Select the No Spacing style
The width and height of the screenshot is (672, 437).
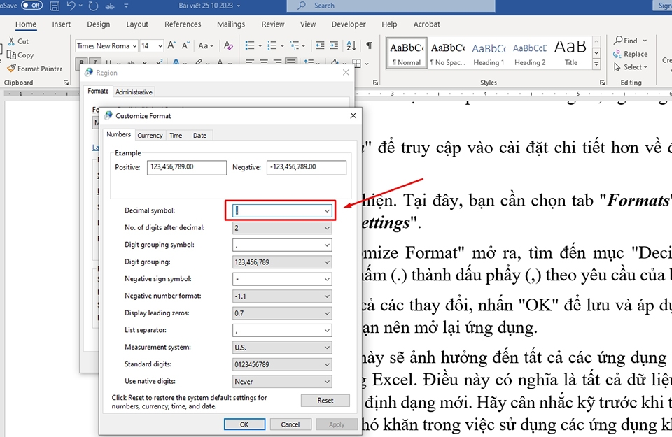coord(448,53)
